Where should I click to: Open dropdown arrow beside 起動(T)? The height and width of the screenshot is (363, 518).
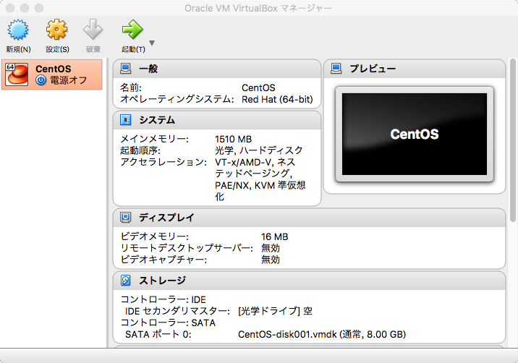(152, 43)
